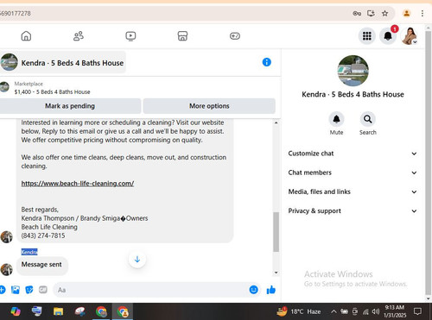Click the Message sent bubble
Screen dimensions: 432x320
(x=42, y=265)
